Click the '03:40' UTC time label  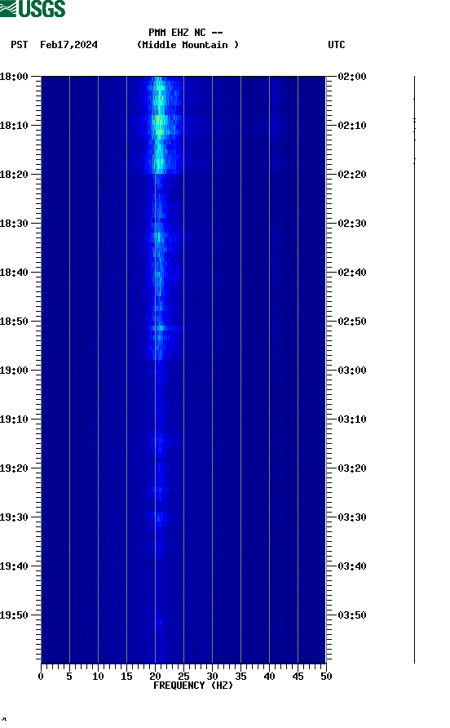click(352, 566)
